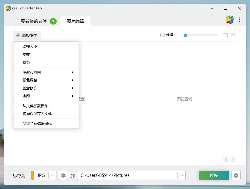Select 保留当前编辑操作 menu item
The width and height of the screenshot is (250, 189).
pos(46,124)
